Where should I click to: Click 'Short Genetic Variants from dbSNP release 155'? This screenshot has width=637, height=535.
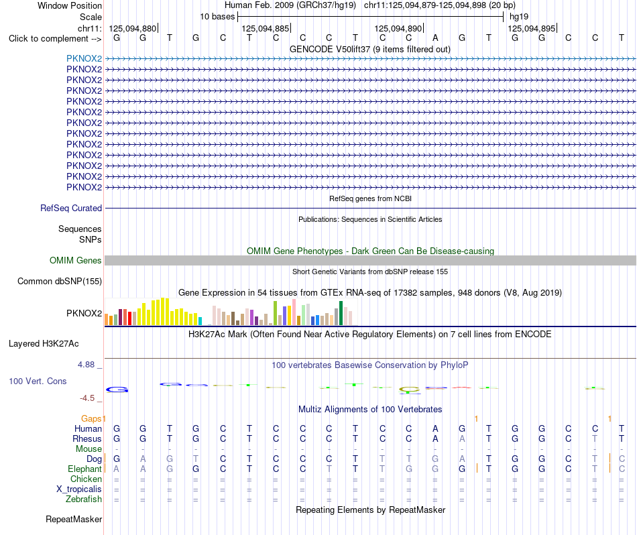tap(370, 272)
